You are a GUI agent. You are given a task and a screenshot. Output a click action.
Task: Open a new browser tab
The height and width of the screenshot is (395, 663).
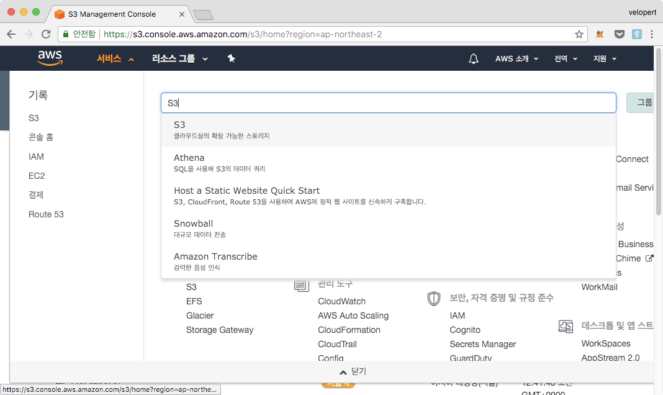204,16
